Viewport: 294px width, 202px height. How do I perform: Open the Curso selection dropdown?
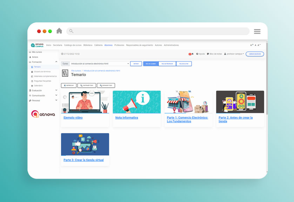(x=99, y=64)
